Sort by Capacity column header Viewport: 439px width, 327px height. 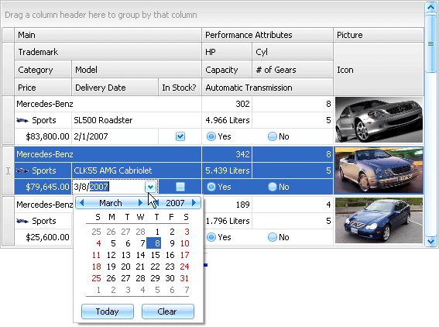[227, 70]
